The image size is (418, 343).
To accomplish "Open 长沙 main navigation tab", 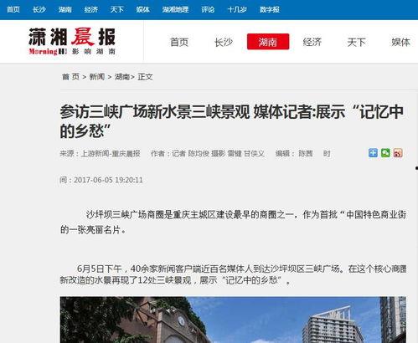I will [x=224, y=42].
